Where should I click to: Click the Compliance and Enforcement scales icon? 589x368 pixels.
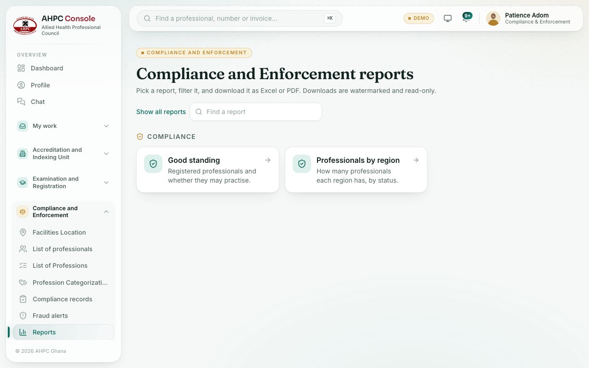23,212
